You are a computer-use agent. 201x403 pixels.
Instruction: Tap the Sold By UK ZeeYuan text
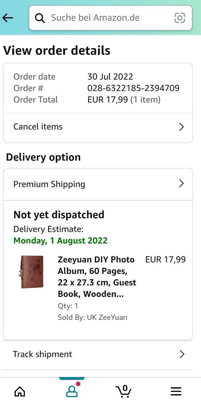(93, 317)
